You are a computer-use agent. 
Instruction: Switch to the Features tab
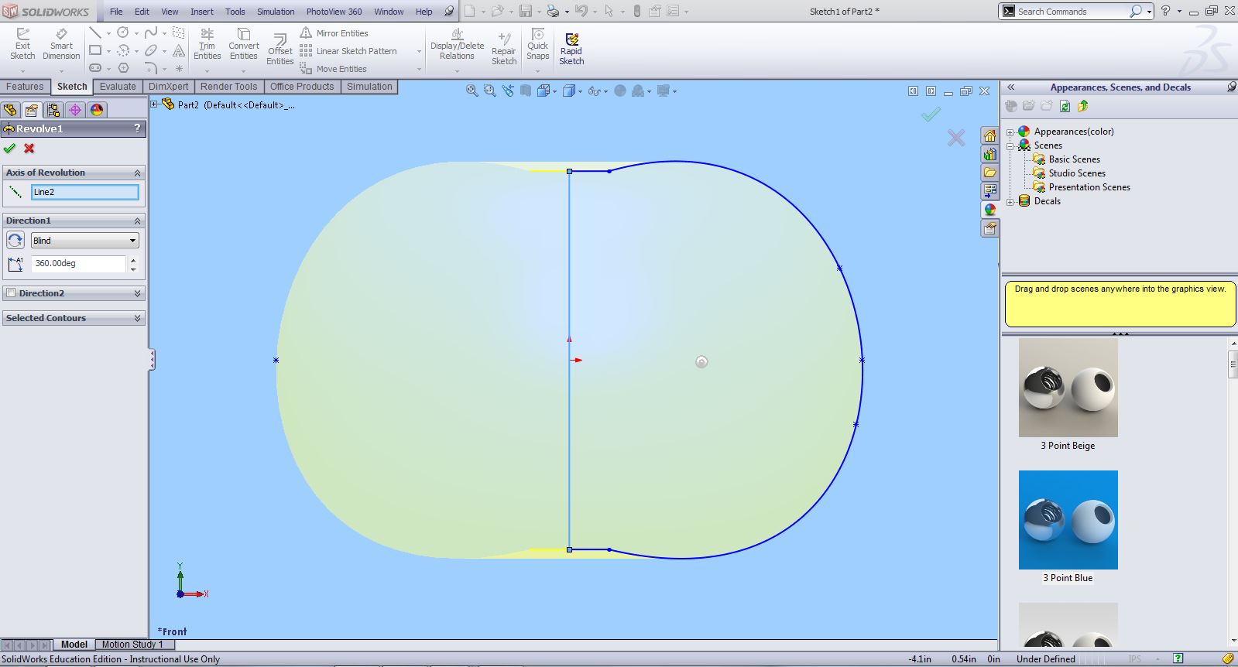click(25, 87)
